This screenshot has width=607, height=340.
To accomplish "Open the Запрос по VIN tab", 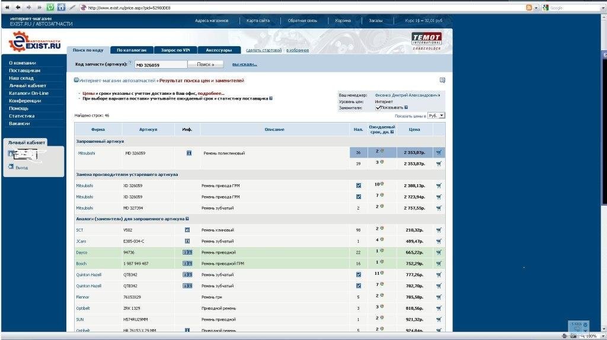I will [x=175, y=50].
